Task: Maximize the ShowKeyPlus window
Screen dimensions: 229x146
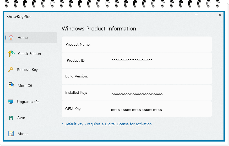Action: (208, 15)
